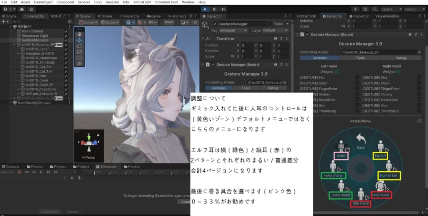428x216 pixels.
Task: Click the Debug button in right Gesture Manager
Action: pyautogui.click(x=400, y=58)
